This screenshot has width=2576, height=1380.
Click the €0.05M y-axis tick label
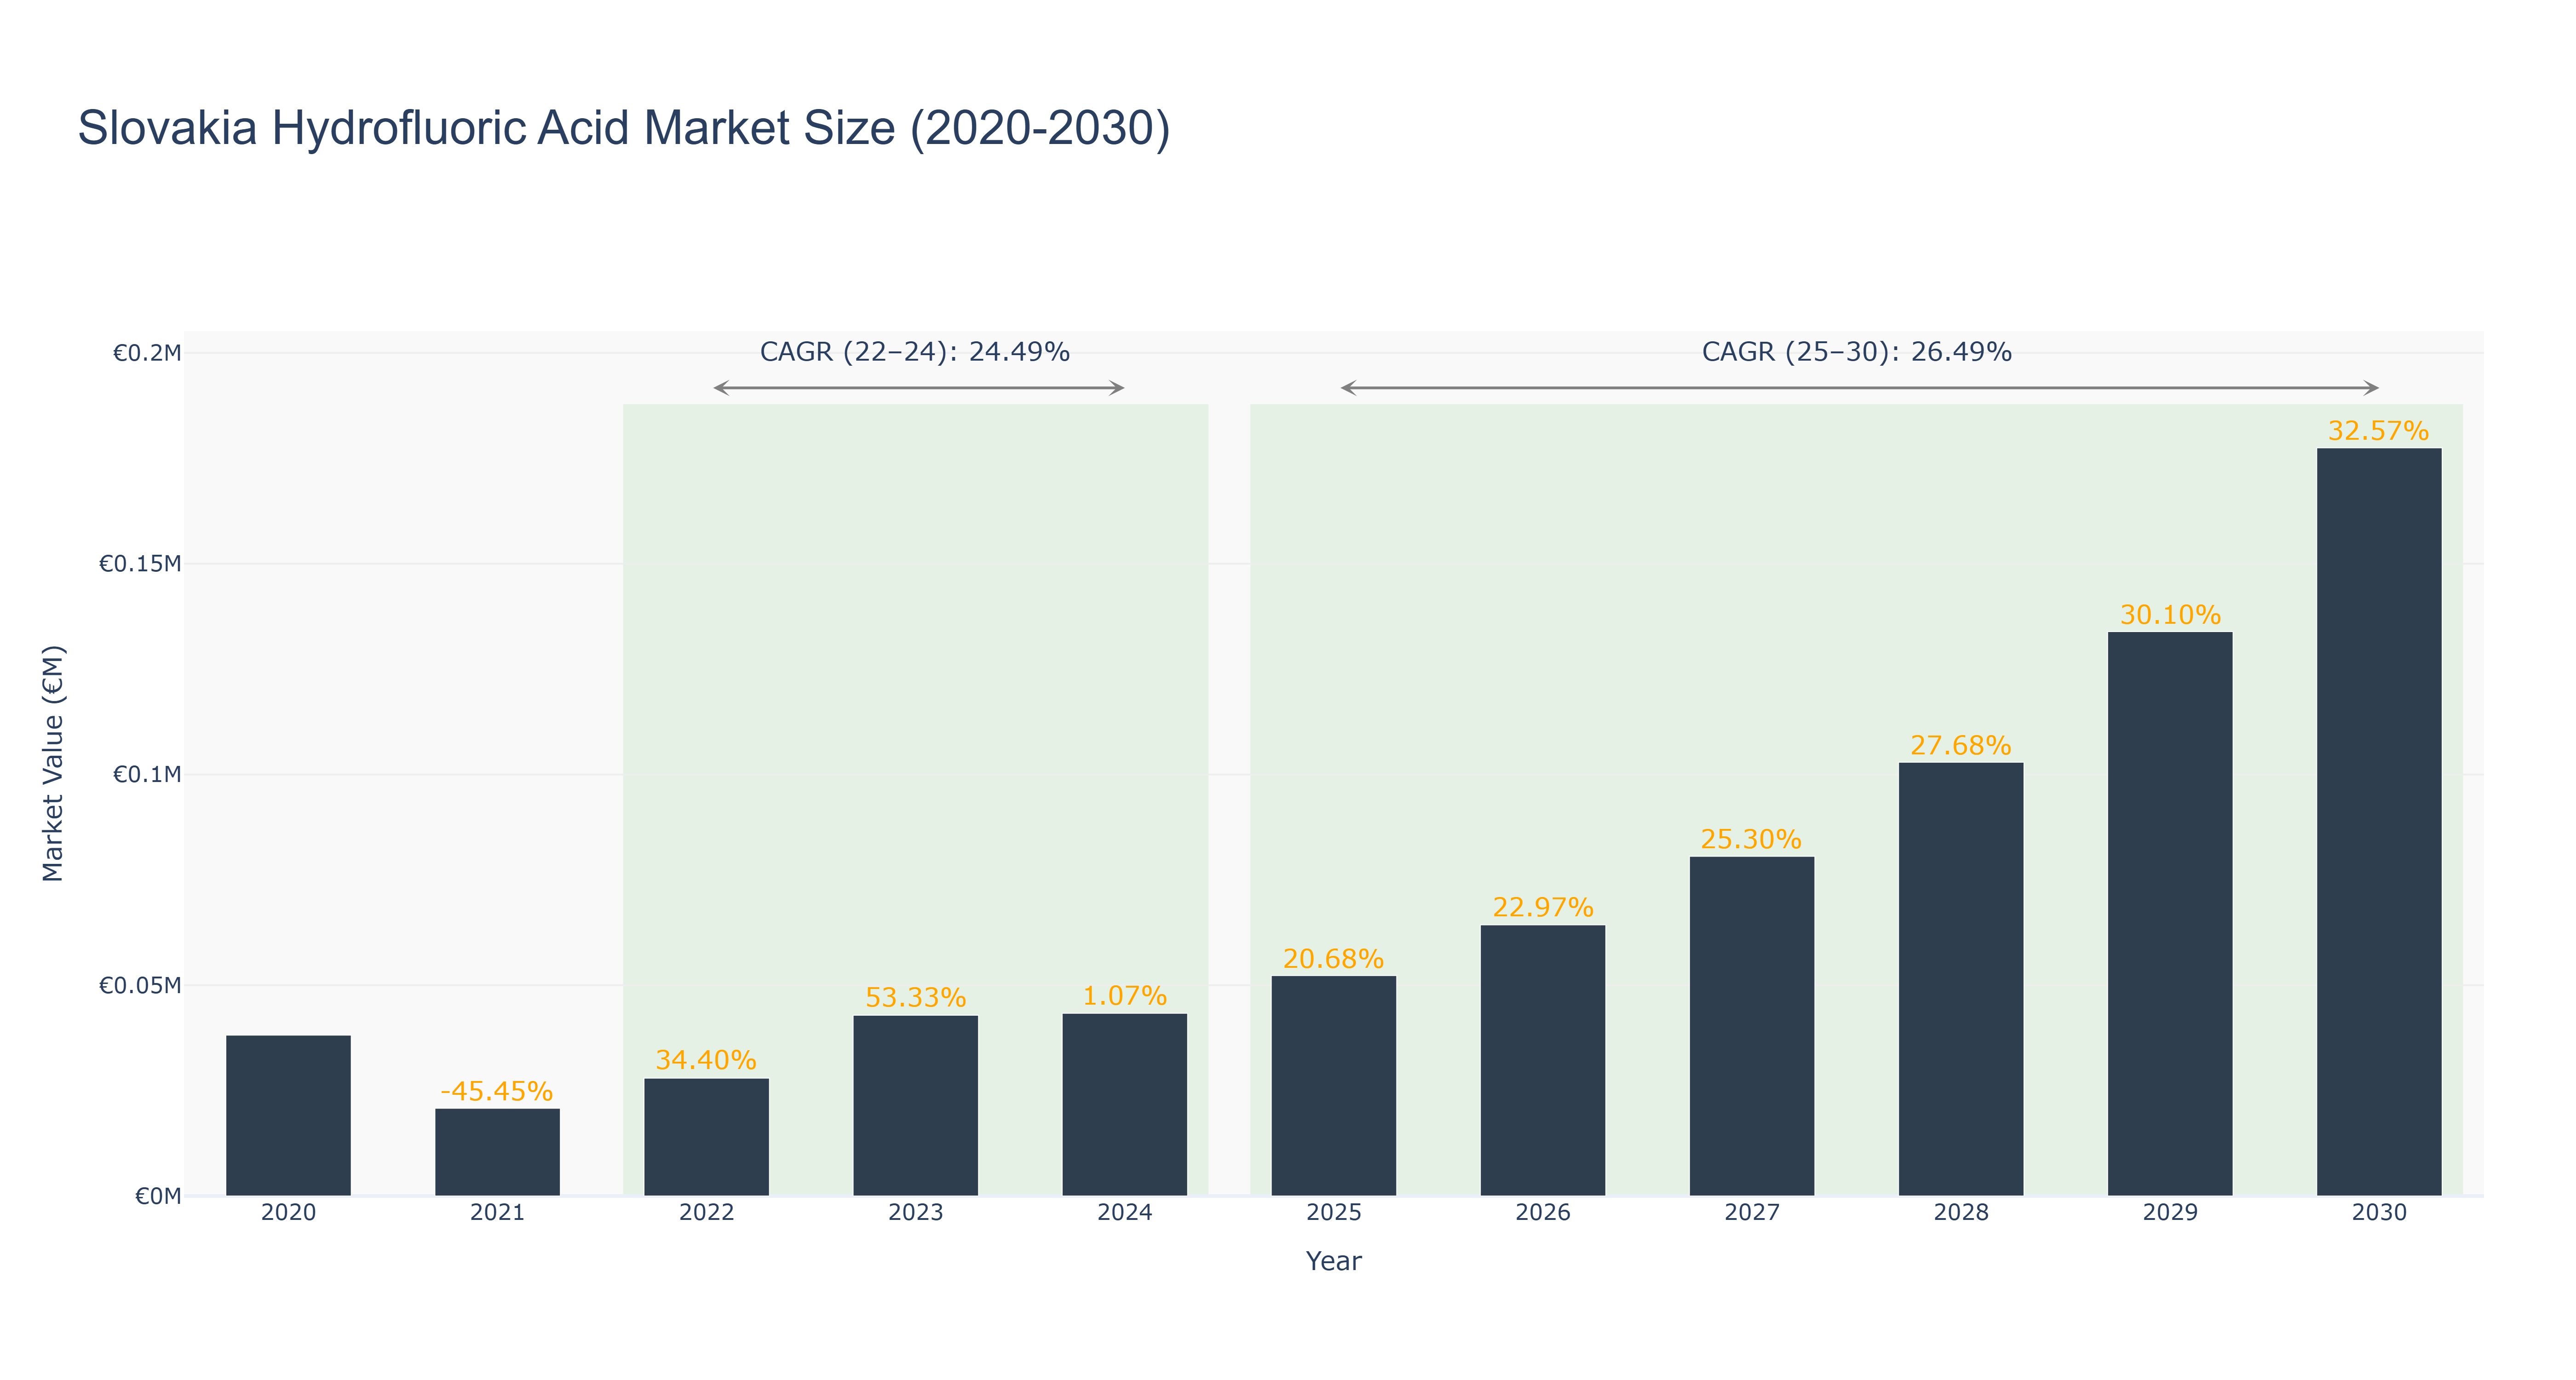(140, 986)
